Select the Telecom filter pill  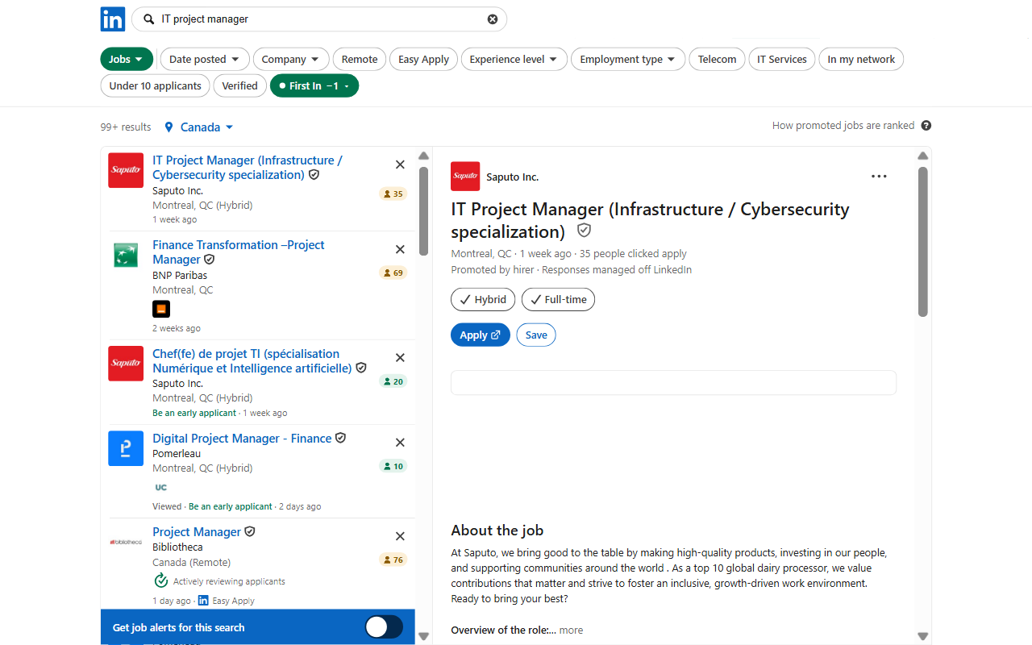tap(717, 59)
